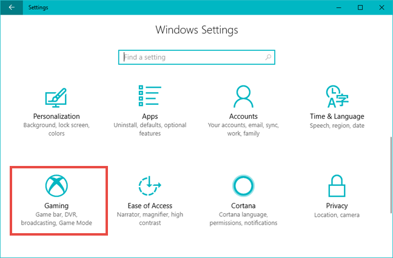Click 'Game bar, DVR, broadcasting, Game Mode' text
Viewport: 393px width, 258px height.
pyautogui.click(x=56, y=219)
